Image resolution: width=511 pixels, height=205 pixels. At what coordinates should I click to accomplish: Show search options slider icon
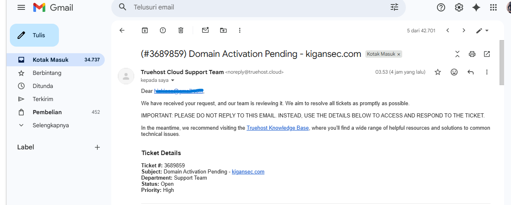tap(394, 7)
